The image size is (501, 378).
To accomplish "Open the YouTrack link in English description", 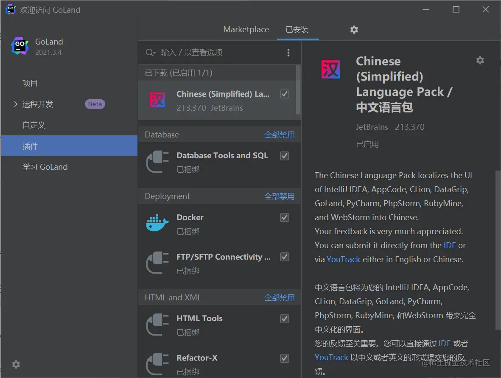I will 343,260.
